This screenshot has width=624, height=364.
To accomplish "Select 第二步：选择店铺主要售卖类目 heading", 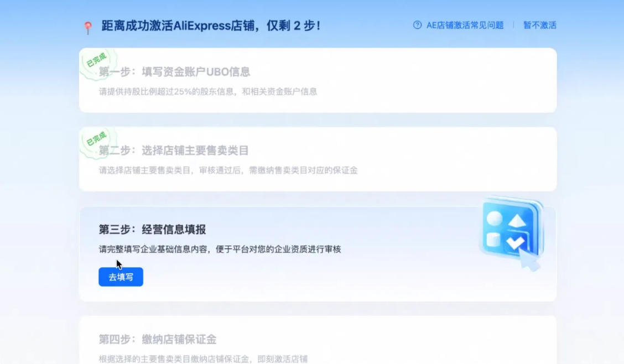I will [x=174, y=151].
